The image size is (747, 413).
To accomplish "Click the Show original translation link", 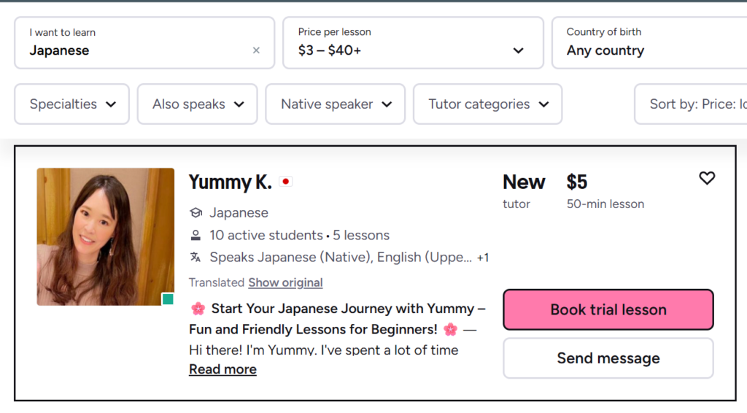I will [285, 282].
